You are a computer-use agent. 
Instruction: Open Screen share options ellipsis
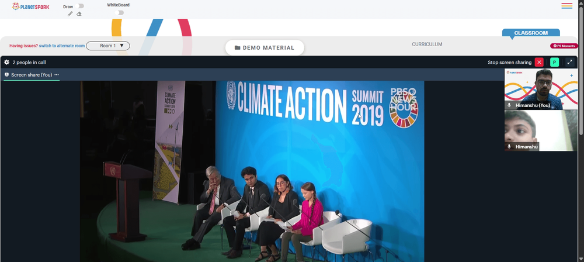pos(57,75)
